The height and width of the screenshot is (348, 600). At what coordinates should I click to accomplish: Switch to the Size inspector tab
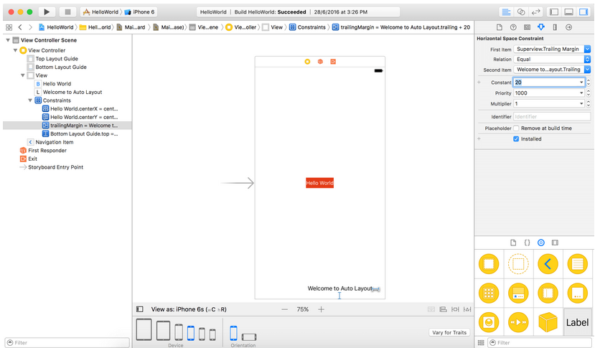tap(554, 27)
